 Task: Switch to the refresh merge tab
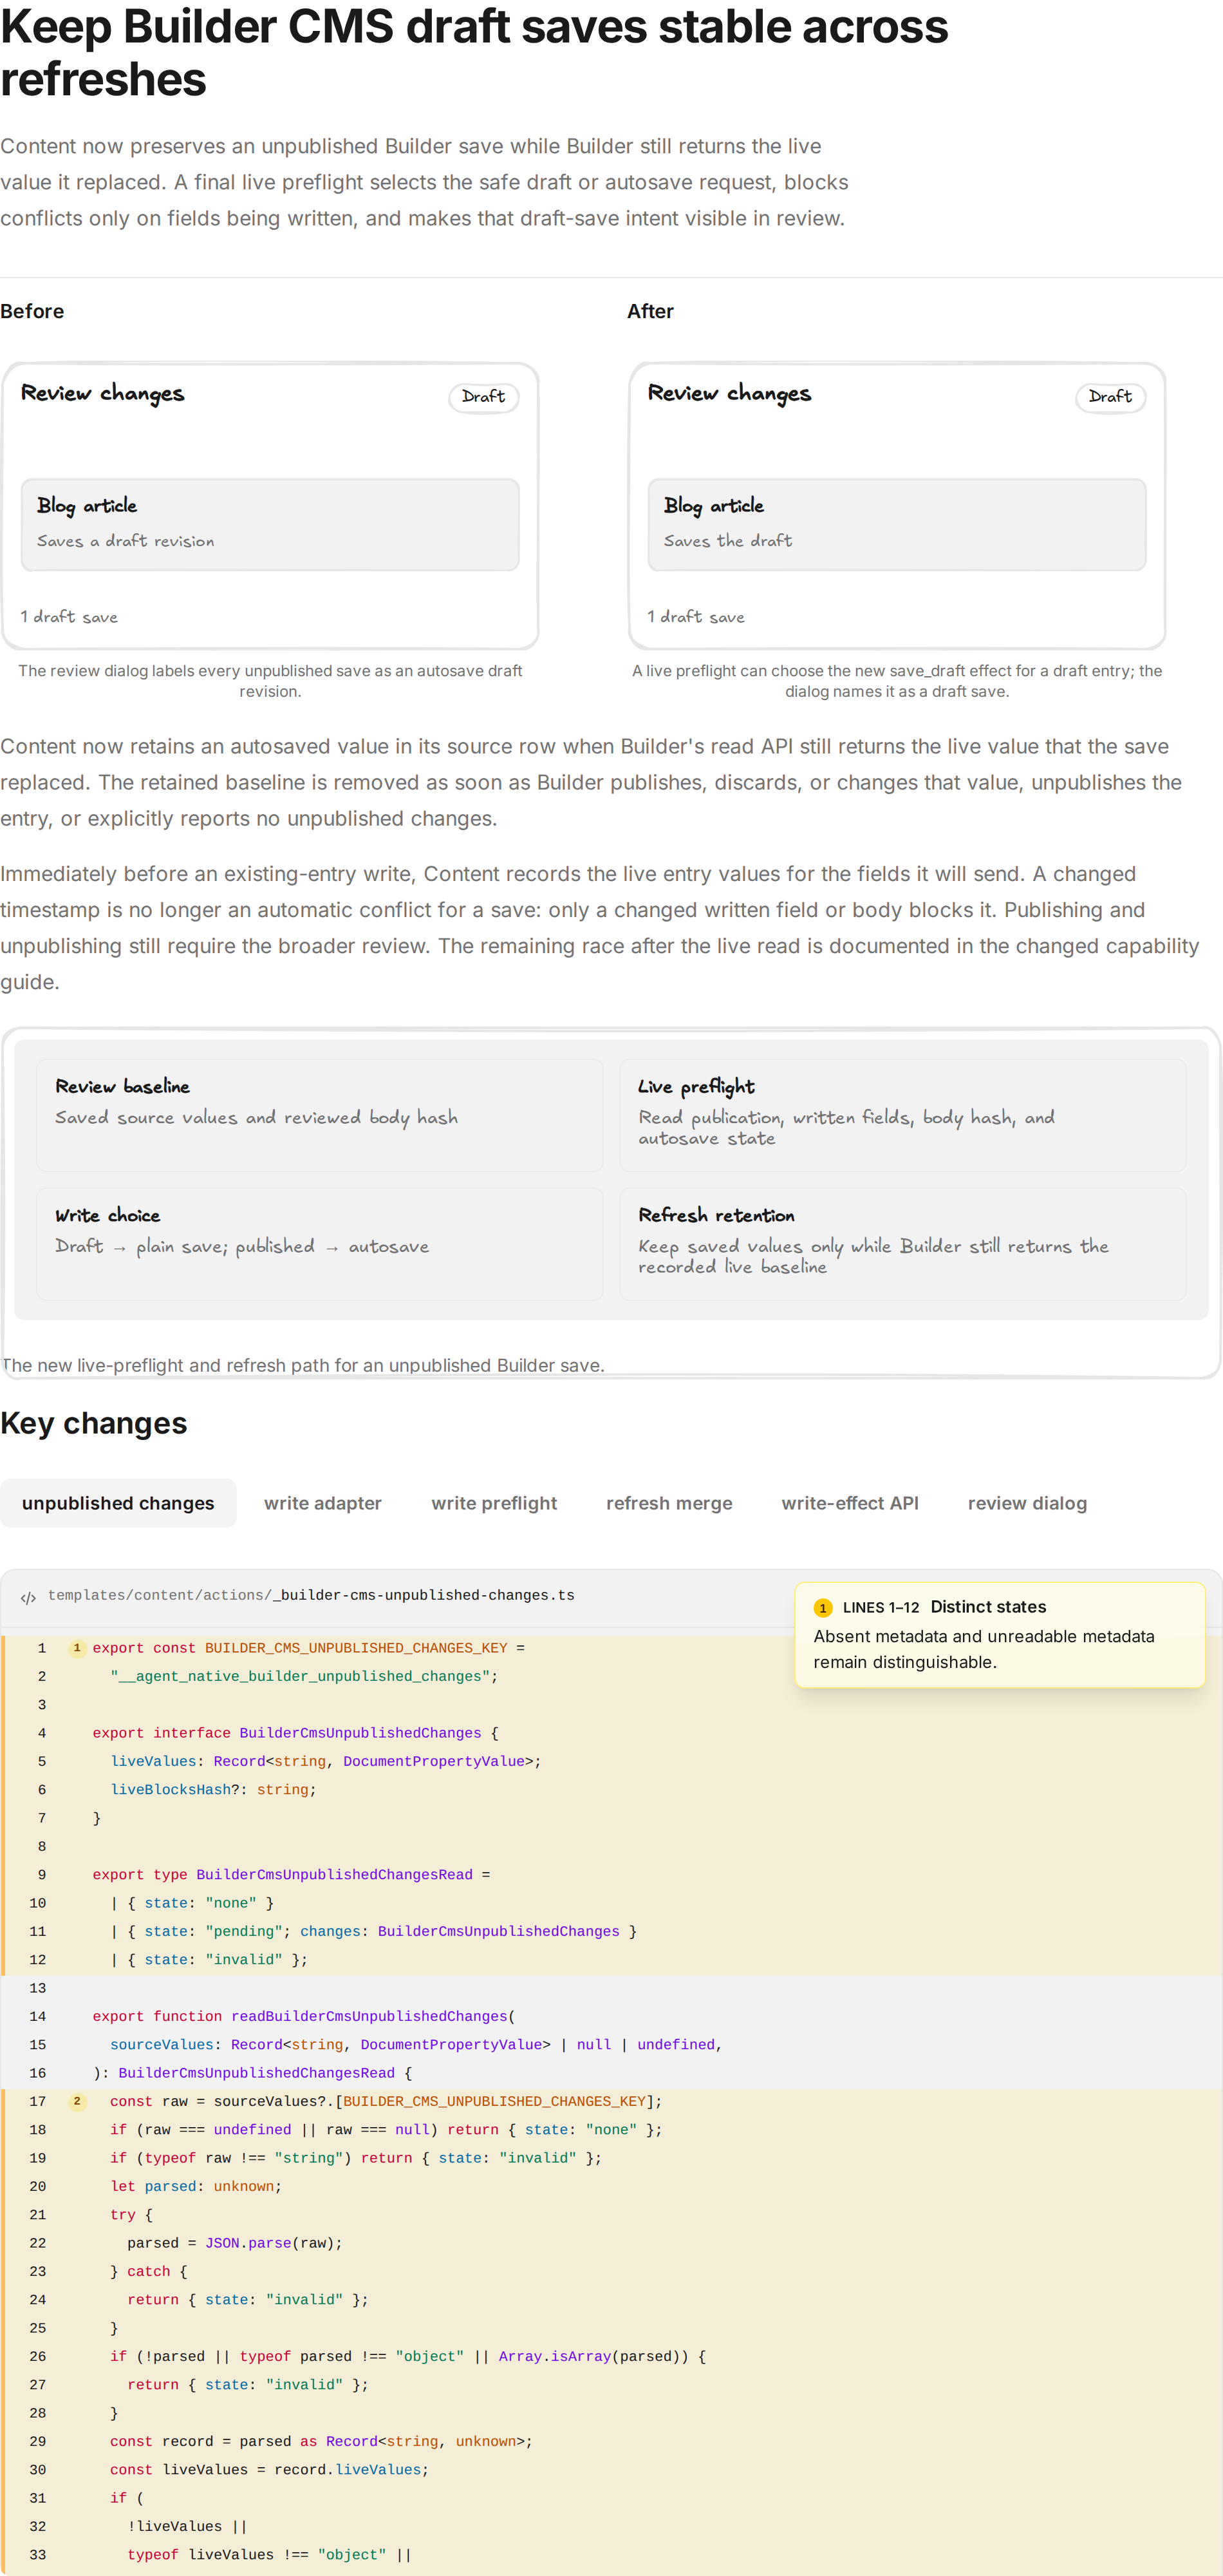pos(668,1502)
